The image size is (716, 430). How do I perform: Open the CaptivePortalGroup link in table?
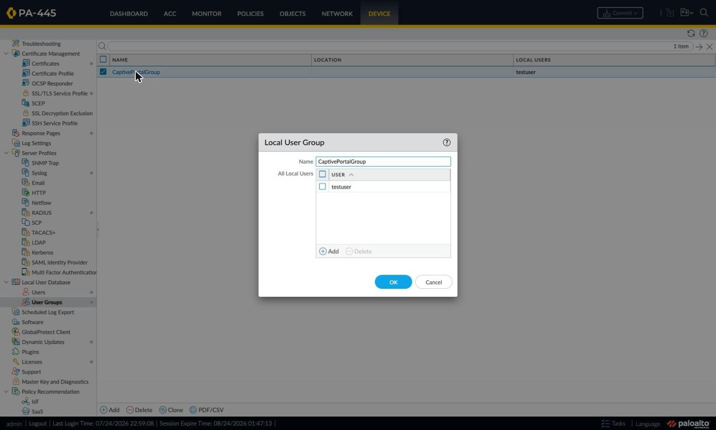136,72
